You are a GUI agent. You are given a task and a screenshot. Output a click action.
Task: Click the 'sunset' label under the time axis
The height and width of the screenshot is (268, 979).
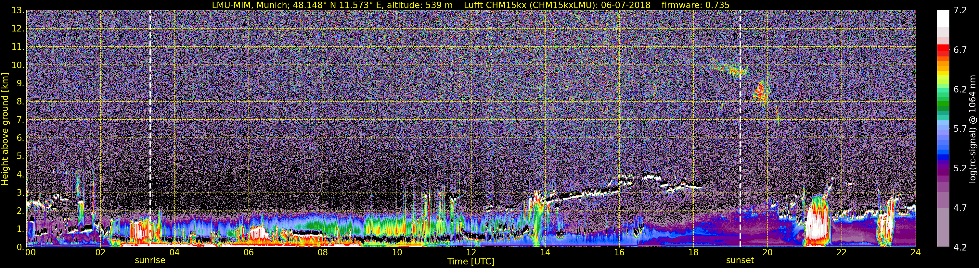click(x=740, y=261)
